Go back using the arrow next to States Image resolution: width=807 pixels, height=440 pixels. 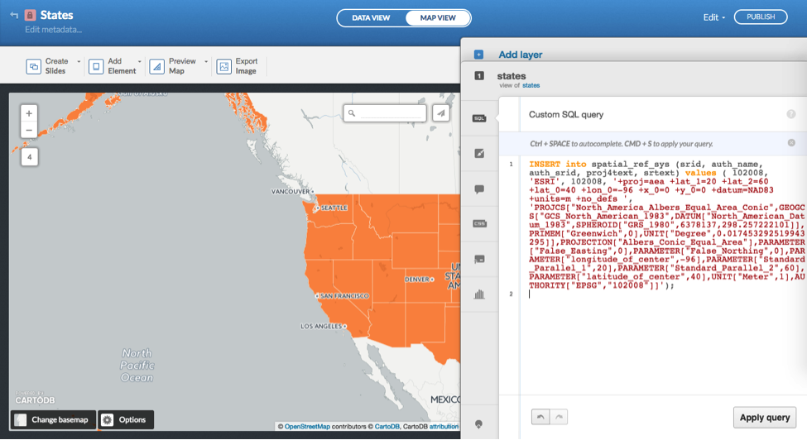click(14, 15)
